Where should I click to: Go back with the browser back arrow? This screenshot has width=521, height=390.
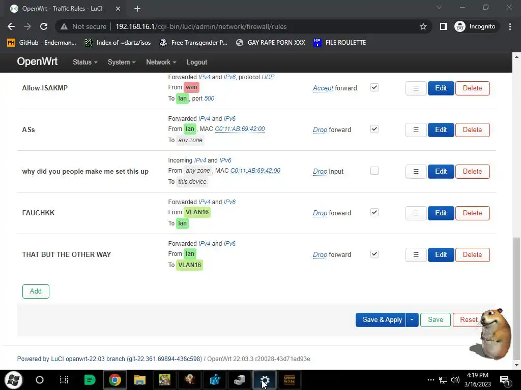coord(11,26)
